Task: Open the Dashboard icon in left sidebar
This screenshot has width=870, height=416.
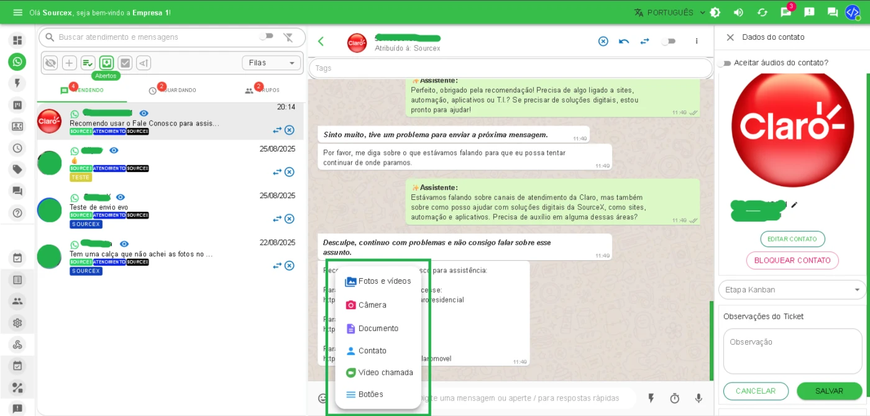Action: click(17, 40)
